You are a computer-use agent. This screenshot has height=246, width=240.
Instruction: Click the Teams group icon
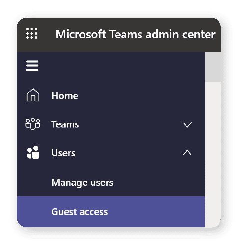click(33, 124)
